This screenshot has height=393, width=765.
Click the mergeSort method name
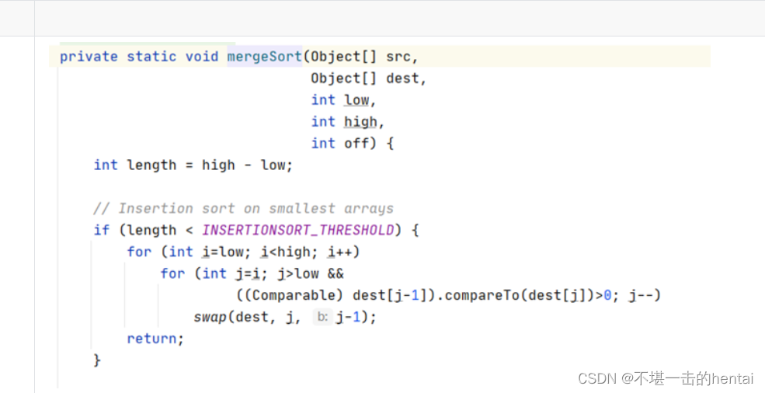click(265, 57)
